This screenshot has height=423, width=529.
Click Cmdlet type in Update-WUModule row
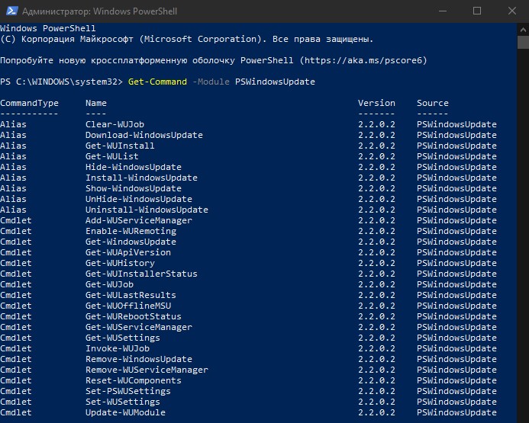tap(16, 412)
